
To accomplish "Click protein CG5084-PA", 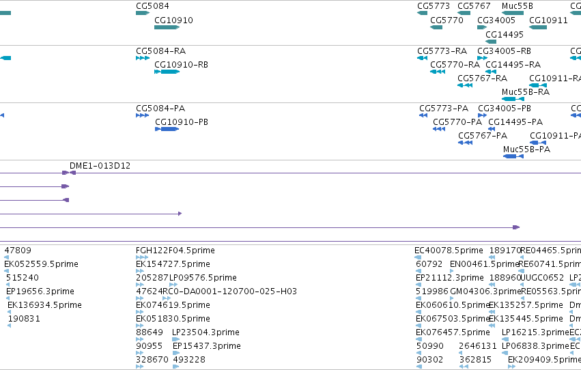I will coord(142,115).
